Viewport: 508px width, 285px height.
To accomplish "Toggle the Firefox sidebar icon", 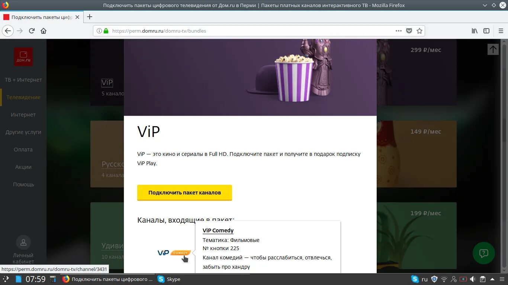I will pos(486,31).
